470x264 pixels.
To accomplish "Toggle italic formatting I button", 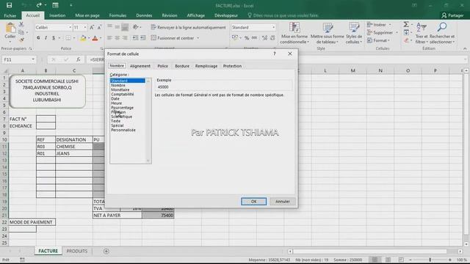I will point(46,38).
